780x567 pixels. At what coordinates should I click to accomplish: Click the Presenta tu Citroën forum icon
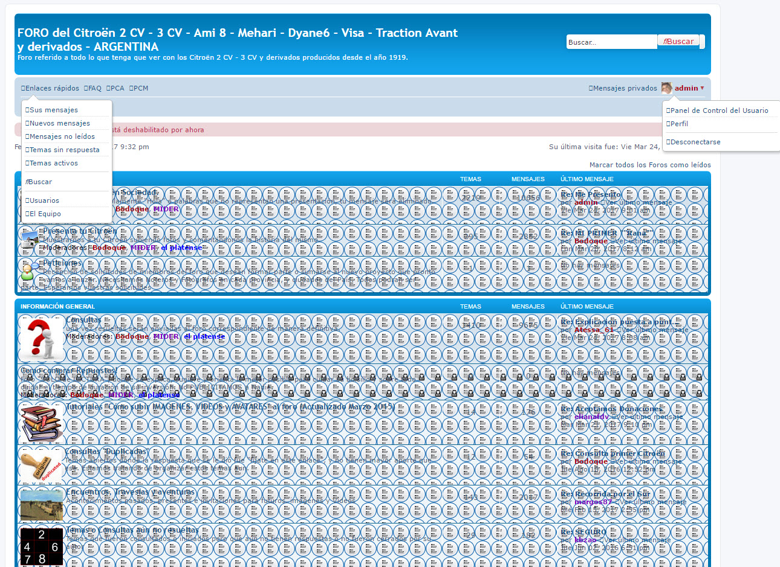point(28,240)
